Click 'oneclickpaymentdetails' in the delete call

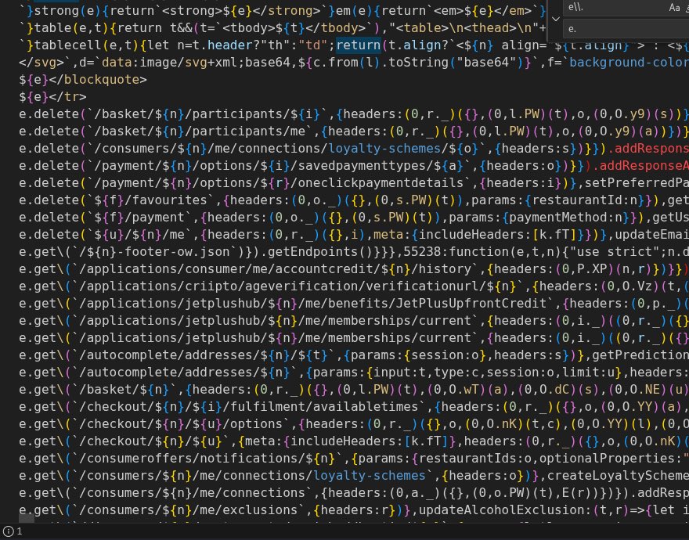[380, 183]
